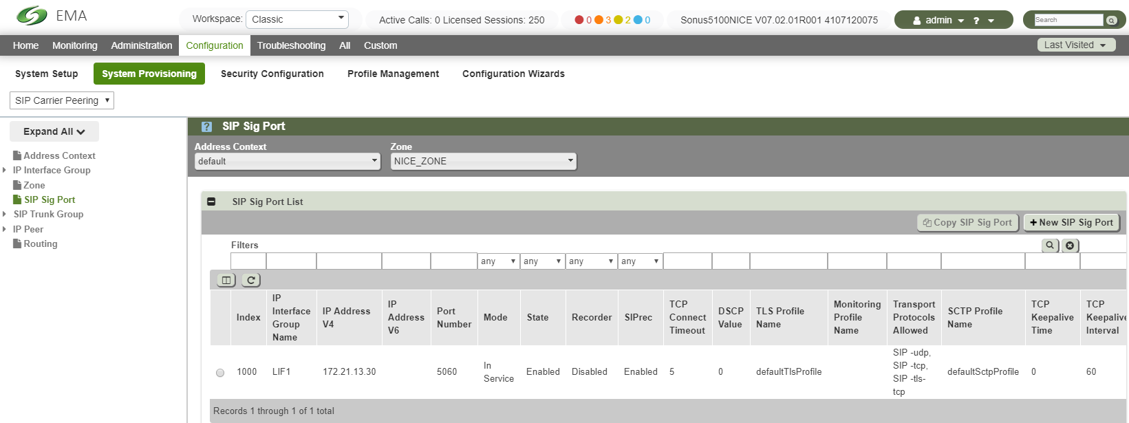Click the defaultSctpProfile cell

point(983,372)
